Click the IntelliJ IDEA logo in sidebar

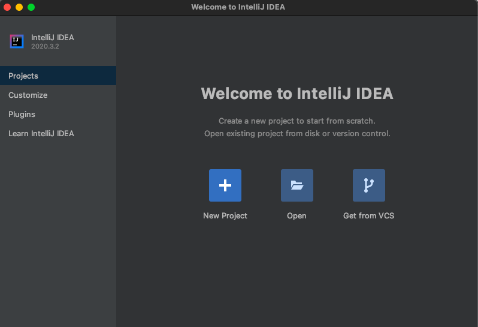pyautogui.click(x=17, y=41)
